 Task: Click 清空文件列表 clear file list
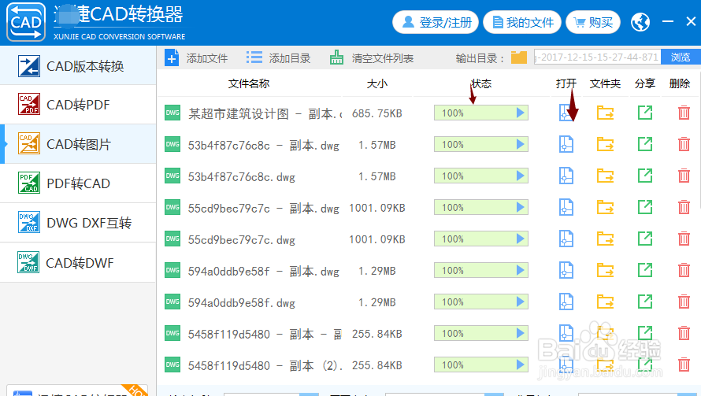pos(372,58)
